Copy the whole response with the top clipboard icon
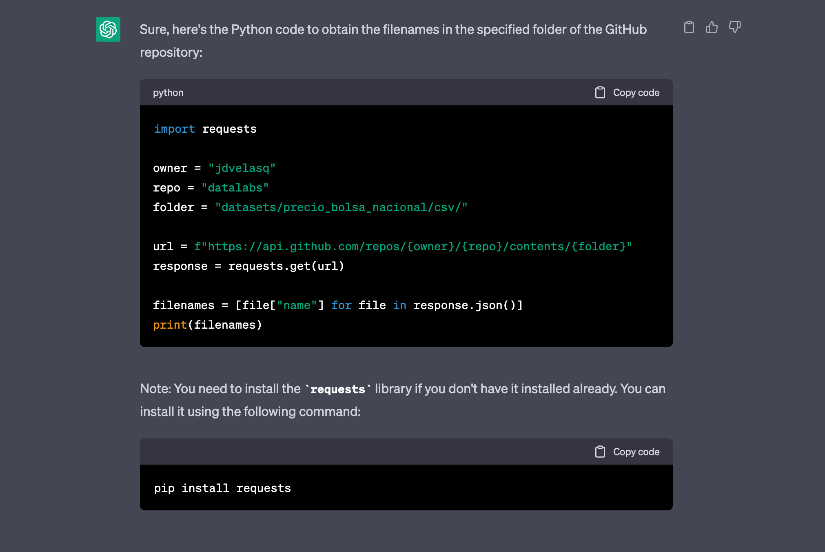The width and height of the screenshot is (825, 552). pos(689,27)
